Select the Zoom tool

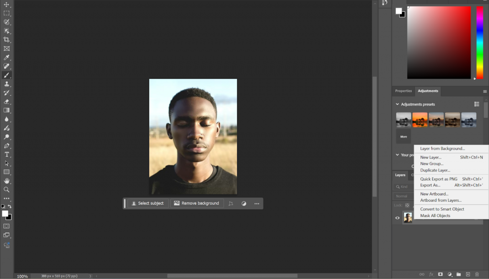[6, 189]
